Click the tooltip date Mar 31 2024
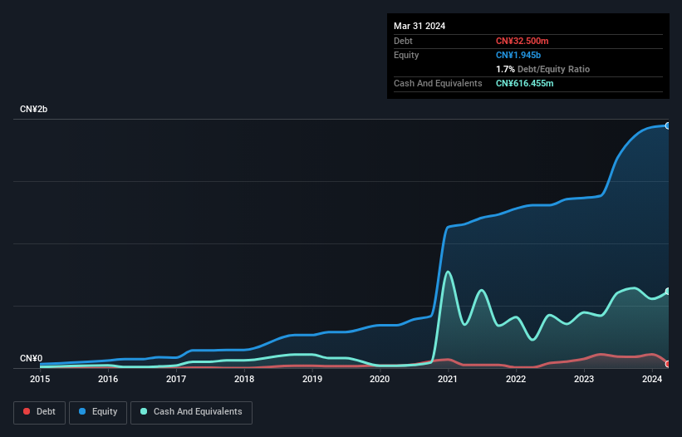682x437 pixels. click(x=420, y=26)
